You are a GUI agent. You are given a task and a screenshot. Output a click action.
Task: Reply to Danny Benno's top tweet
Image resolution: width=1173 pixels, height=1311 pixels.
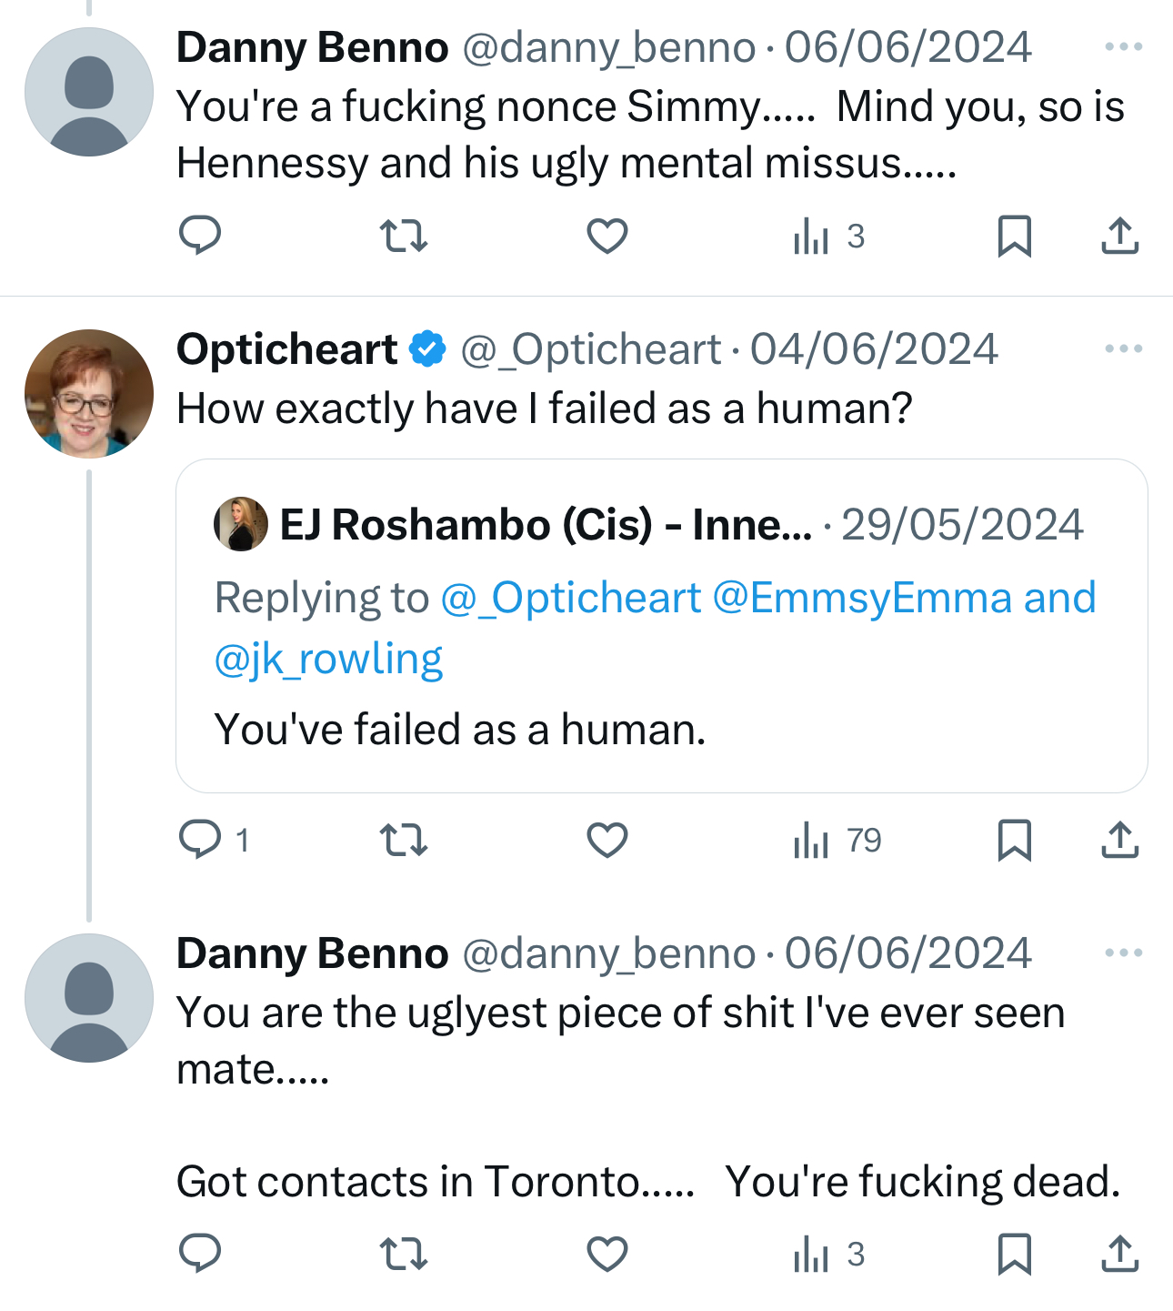point(200,236)
